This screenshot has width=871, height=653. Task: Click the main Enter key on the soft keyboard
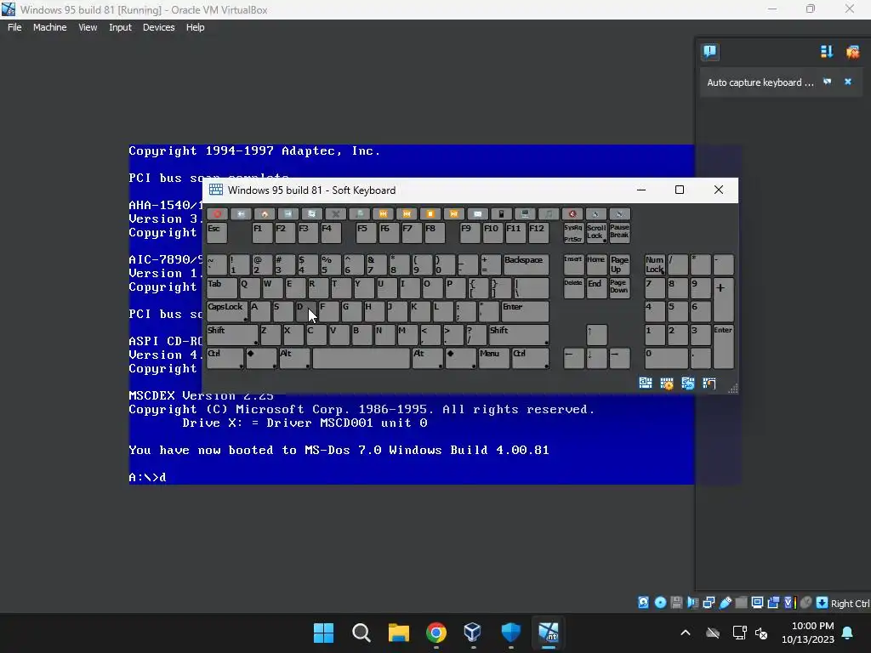525,311
